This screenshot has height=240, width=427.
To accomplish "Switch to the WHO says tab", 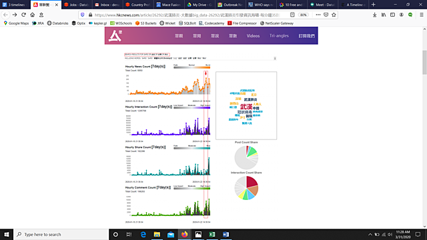I will [x=261, y=5].
